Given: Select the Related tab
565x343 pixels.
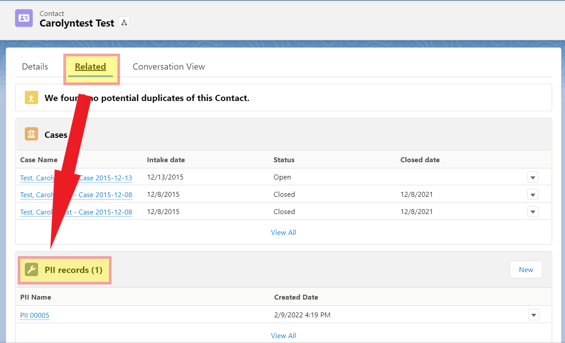Looking at the screenshot, I should pyautogui.click(x=90, y=67).
